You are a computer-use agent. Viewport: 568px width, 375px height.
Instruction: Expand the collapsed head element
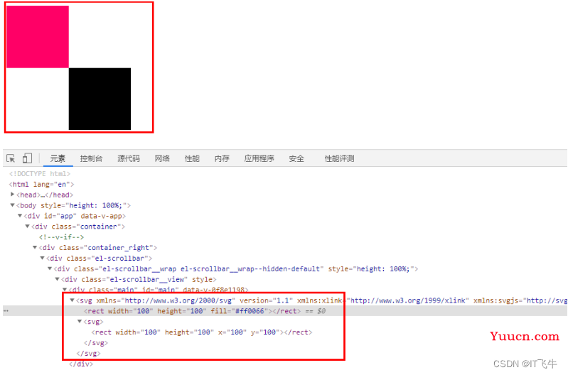pyautogui.click(x=12, y=195)
